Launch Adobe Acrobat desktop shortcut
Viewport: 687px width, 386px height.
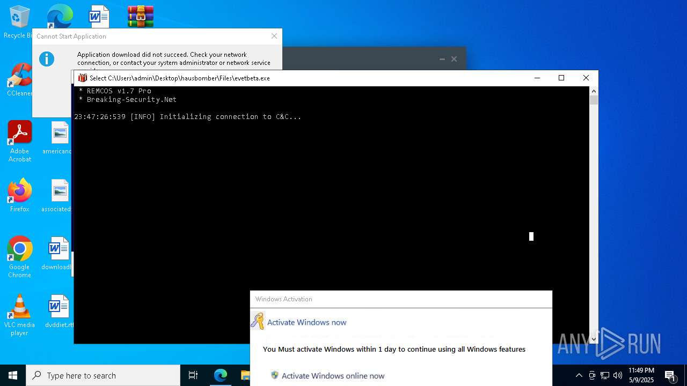click(x=19, y=142)
